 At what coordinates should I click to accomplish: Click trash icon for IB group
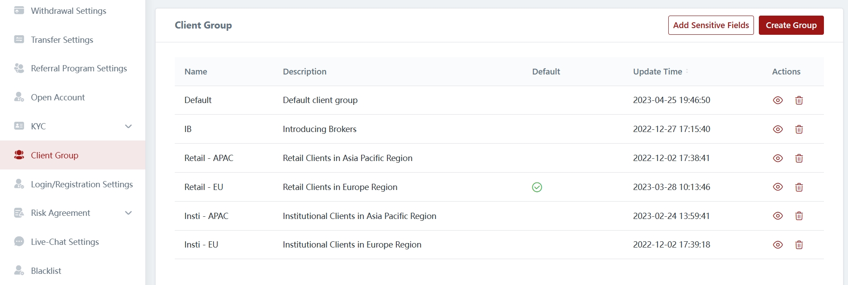(x=799, y=129)
